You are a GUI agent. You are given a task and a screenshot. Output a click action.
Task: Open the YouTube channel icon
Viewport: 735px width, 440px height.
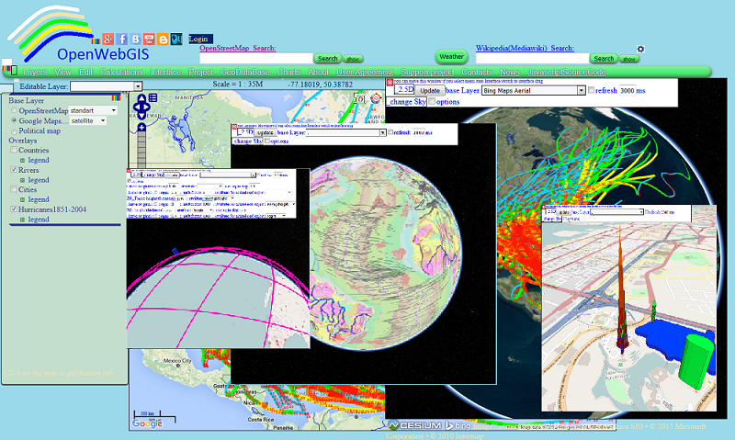149,39
